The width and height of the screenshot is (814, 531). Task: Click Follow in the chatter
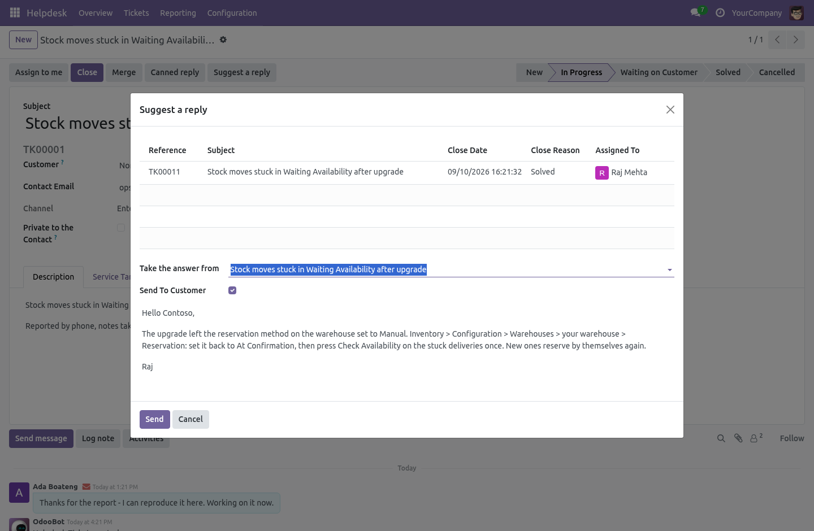coord(792,438)
